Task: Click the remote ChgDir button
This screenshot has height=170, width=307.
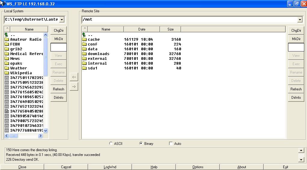Action: tap(296, 31)
